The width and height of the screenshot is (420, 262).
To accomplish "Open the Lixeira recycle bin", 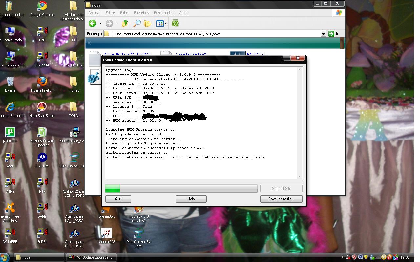I will 10,84.
